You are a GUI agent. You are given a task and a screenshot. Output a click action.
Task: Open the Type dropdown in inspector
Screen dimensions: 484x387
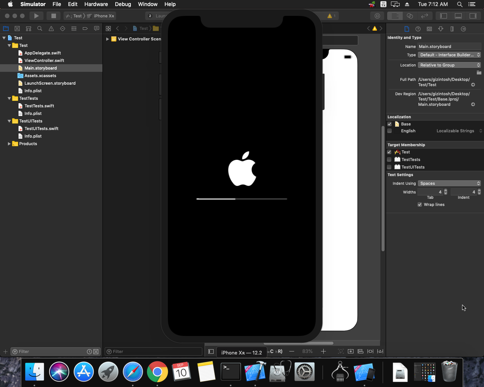pyautogui.click(x=449, y=55)
